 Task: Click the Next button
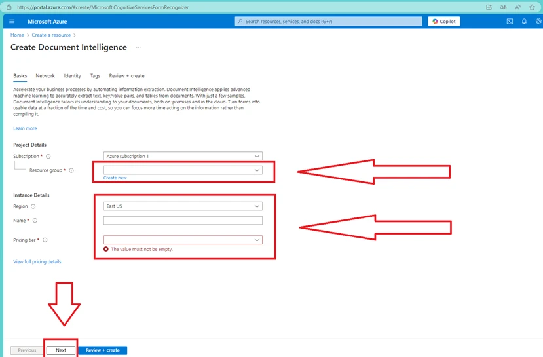click(61, 350)
